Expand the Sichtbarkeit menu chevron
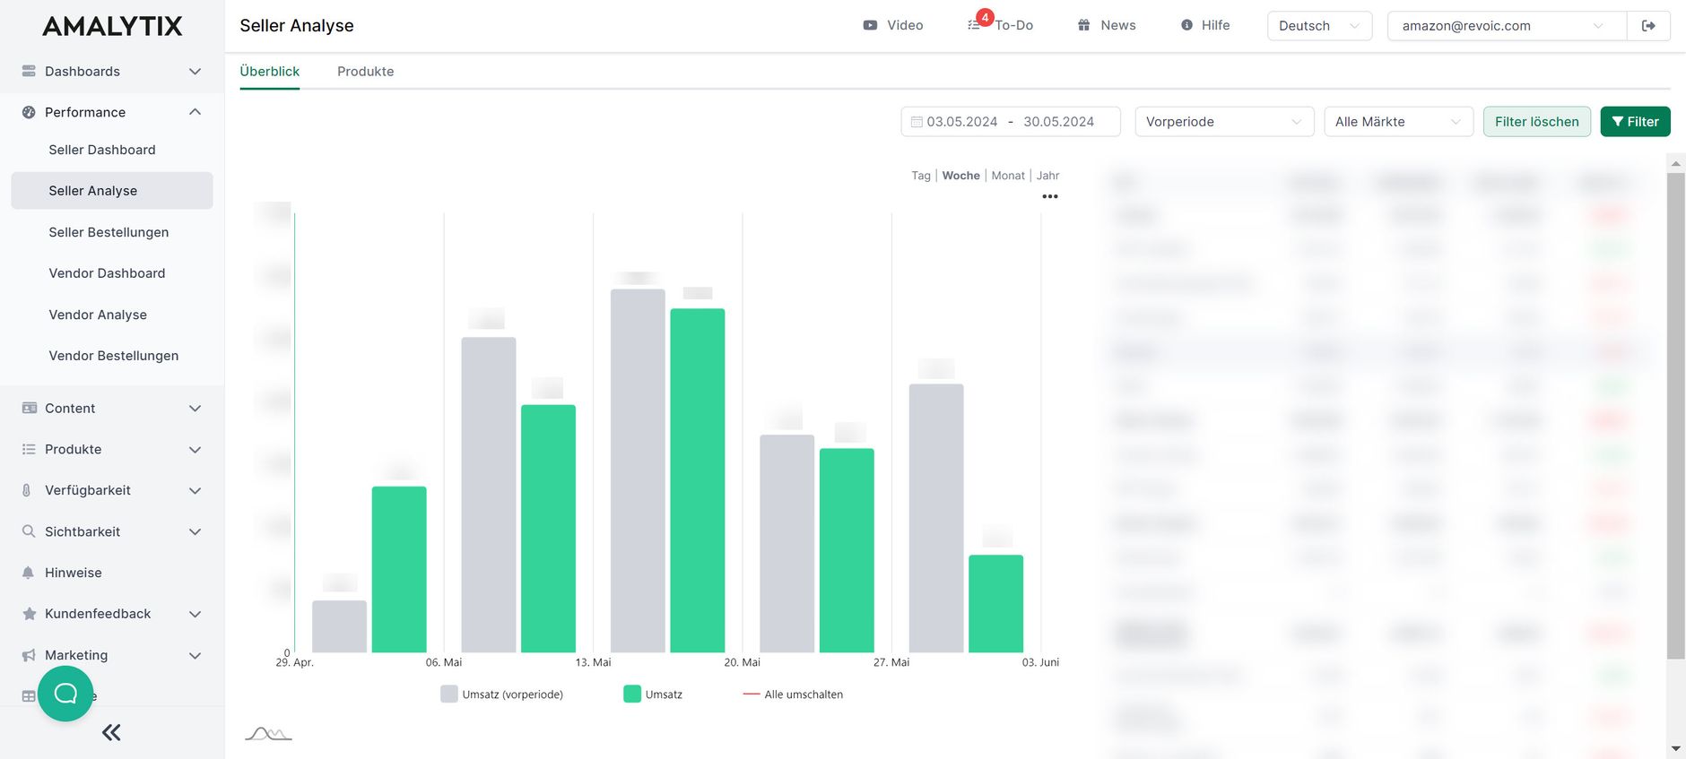Screen dimensions: 1686x759 click(x=195, y=531)
